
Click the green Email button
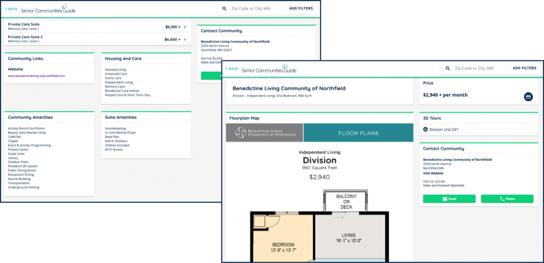click(x=449, y=199)
